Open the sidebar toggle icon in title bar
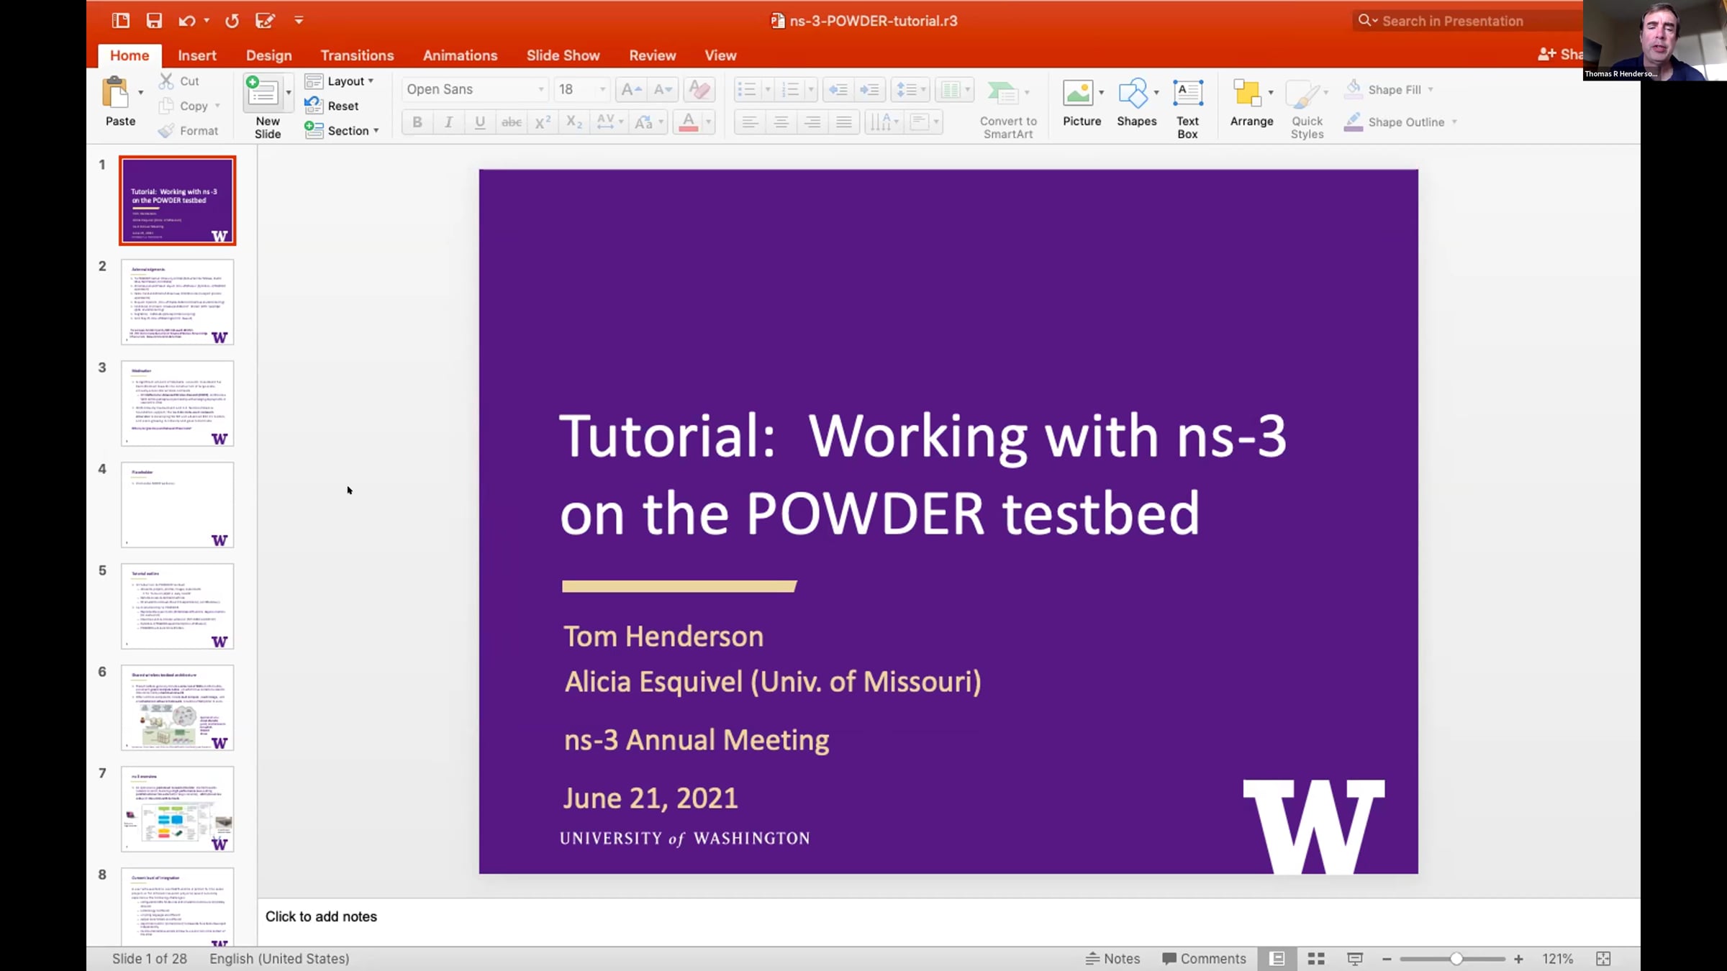The height and width of the screenshot is (971, 1727). pos(121,21)
